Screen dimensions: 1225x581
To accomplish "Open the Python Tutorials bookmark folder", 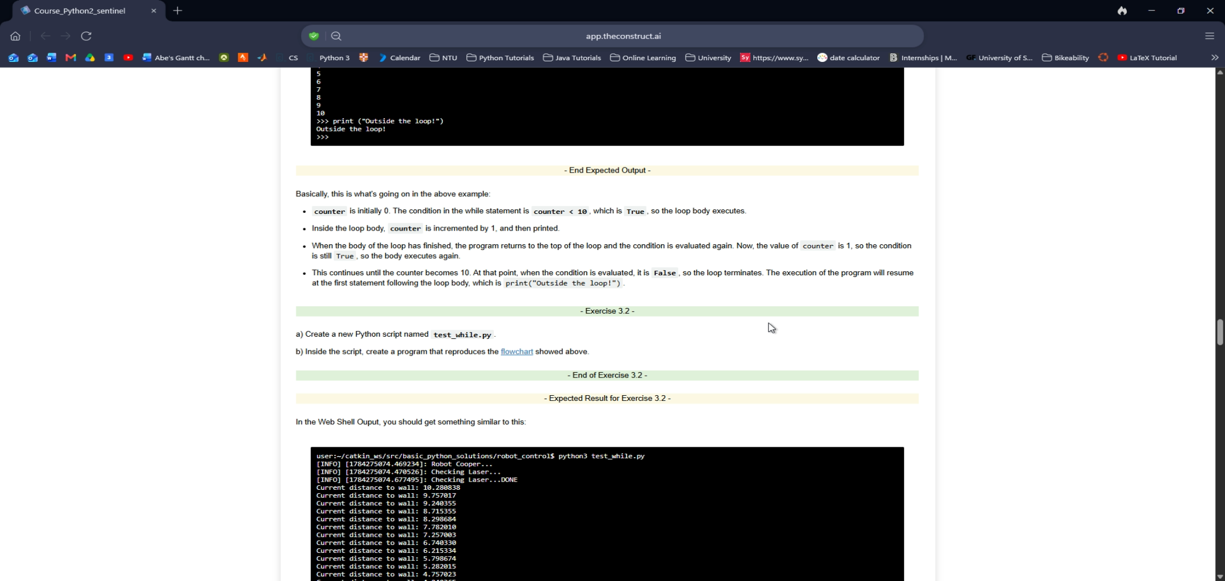I will coord(500,57).
